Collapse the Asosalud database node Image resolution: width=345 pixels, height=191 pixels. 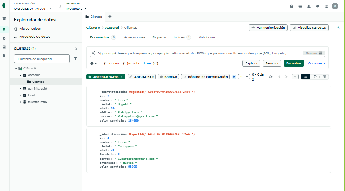(x=20, y=75)
